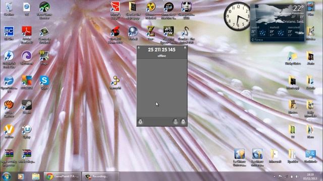Open the monitor icon at bottom right
323x181 pixels.
coord(310,156)
